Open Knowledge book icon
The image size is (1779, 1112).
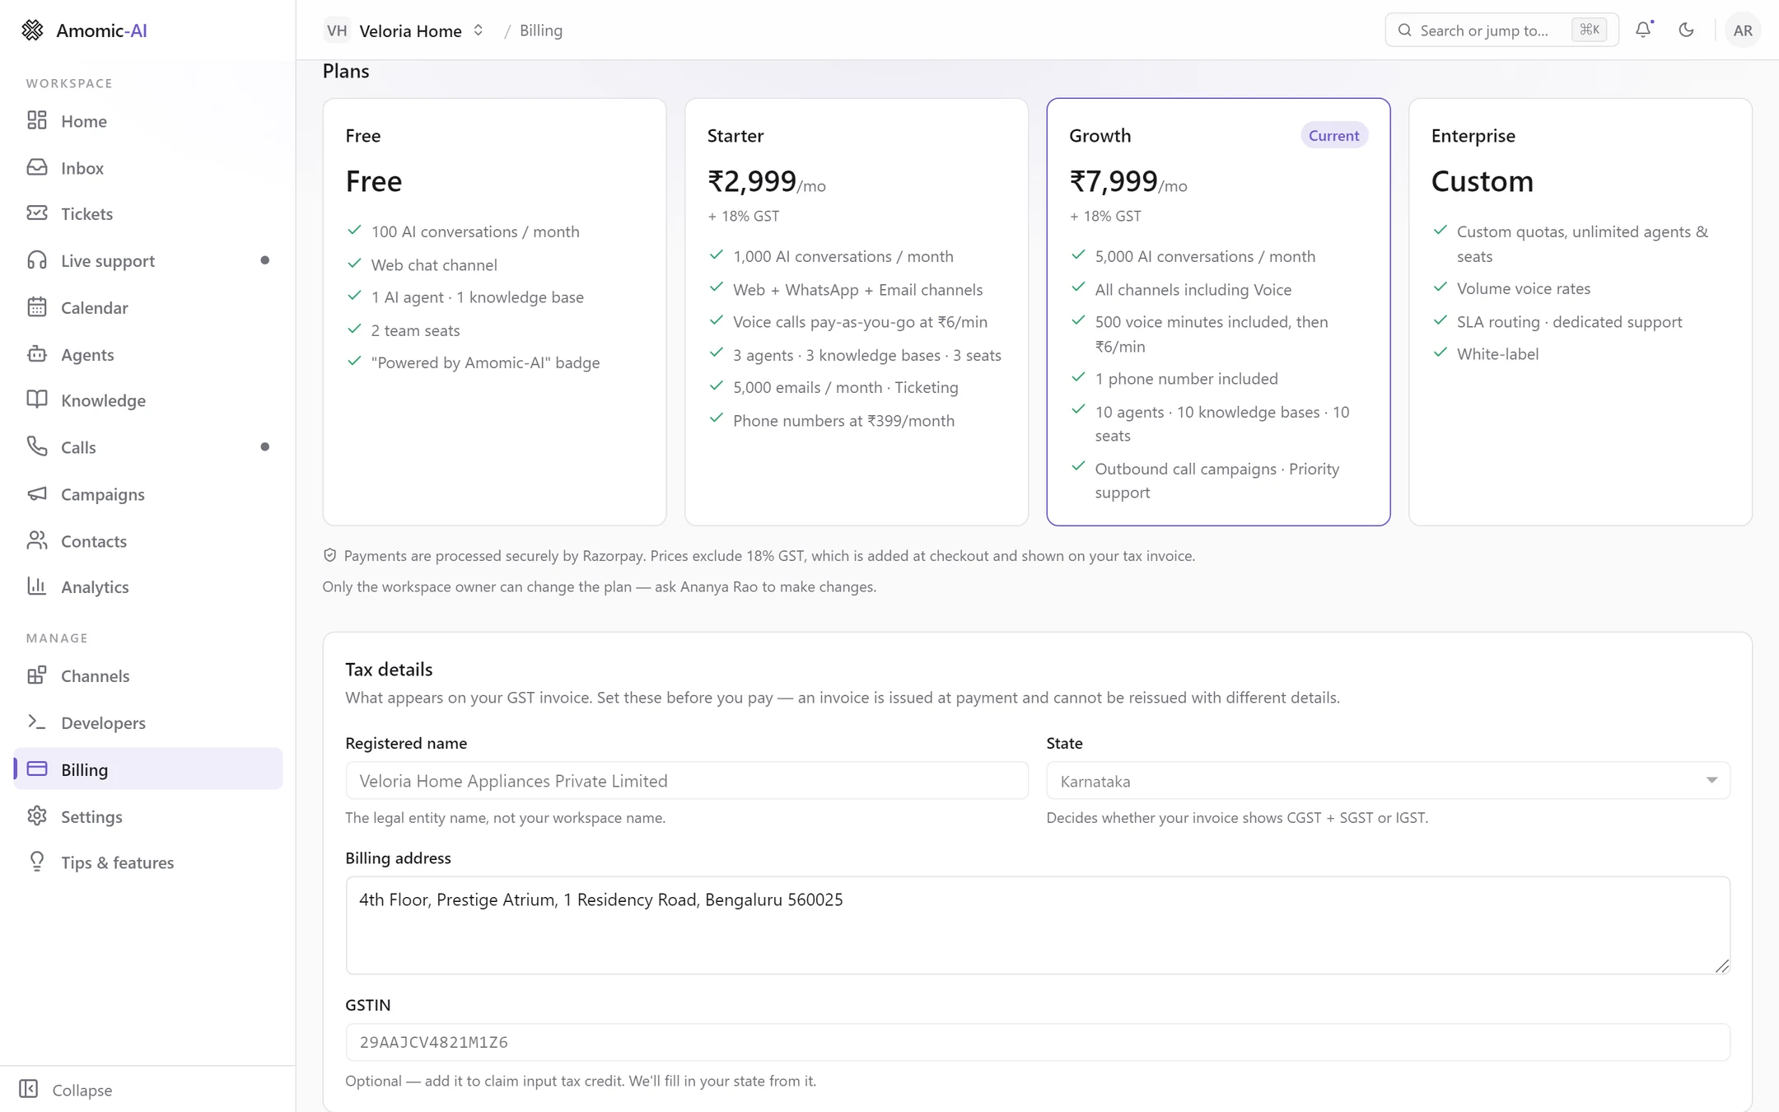pos(37,399)
